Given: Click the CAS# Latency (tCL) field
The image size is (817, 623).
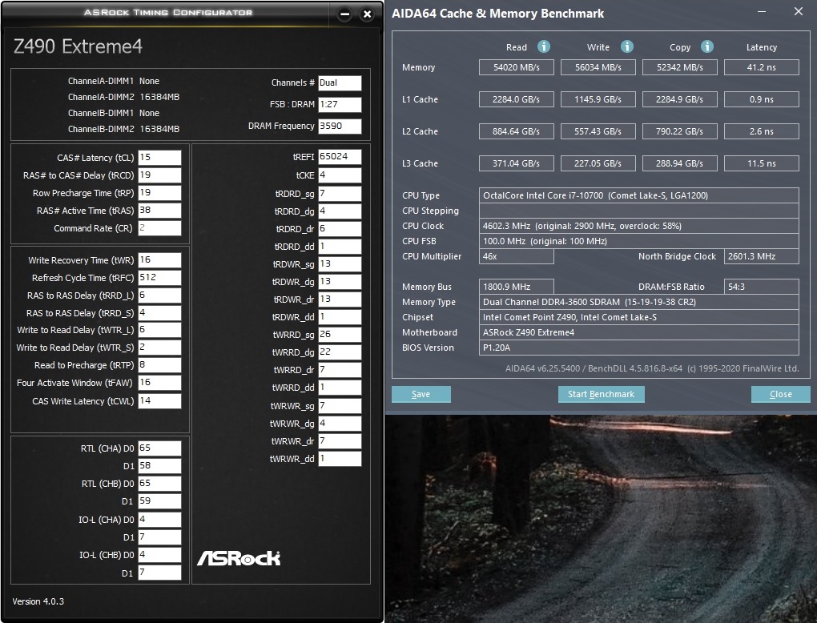Looking at the screenshot, I should tap(159, 157).
